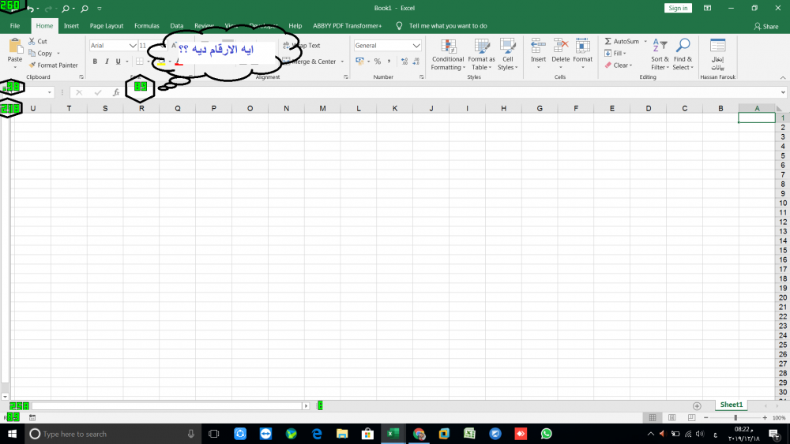Apply Percent Style format
The image size is (790, 444).
point(378,62)
